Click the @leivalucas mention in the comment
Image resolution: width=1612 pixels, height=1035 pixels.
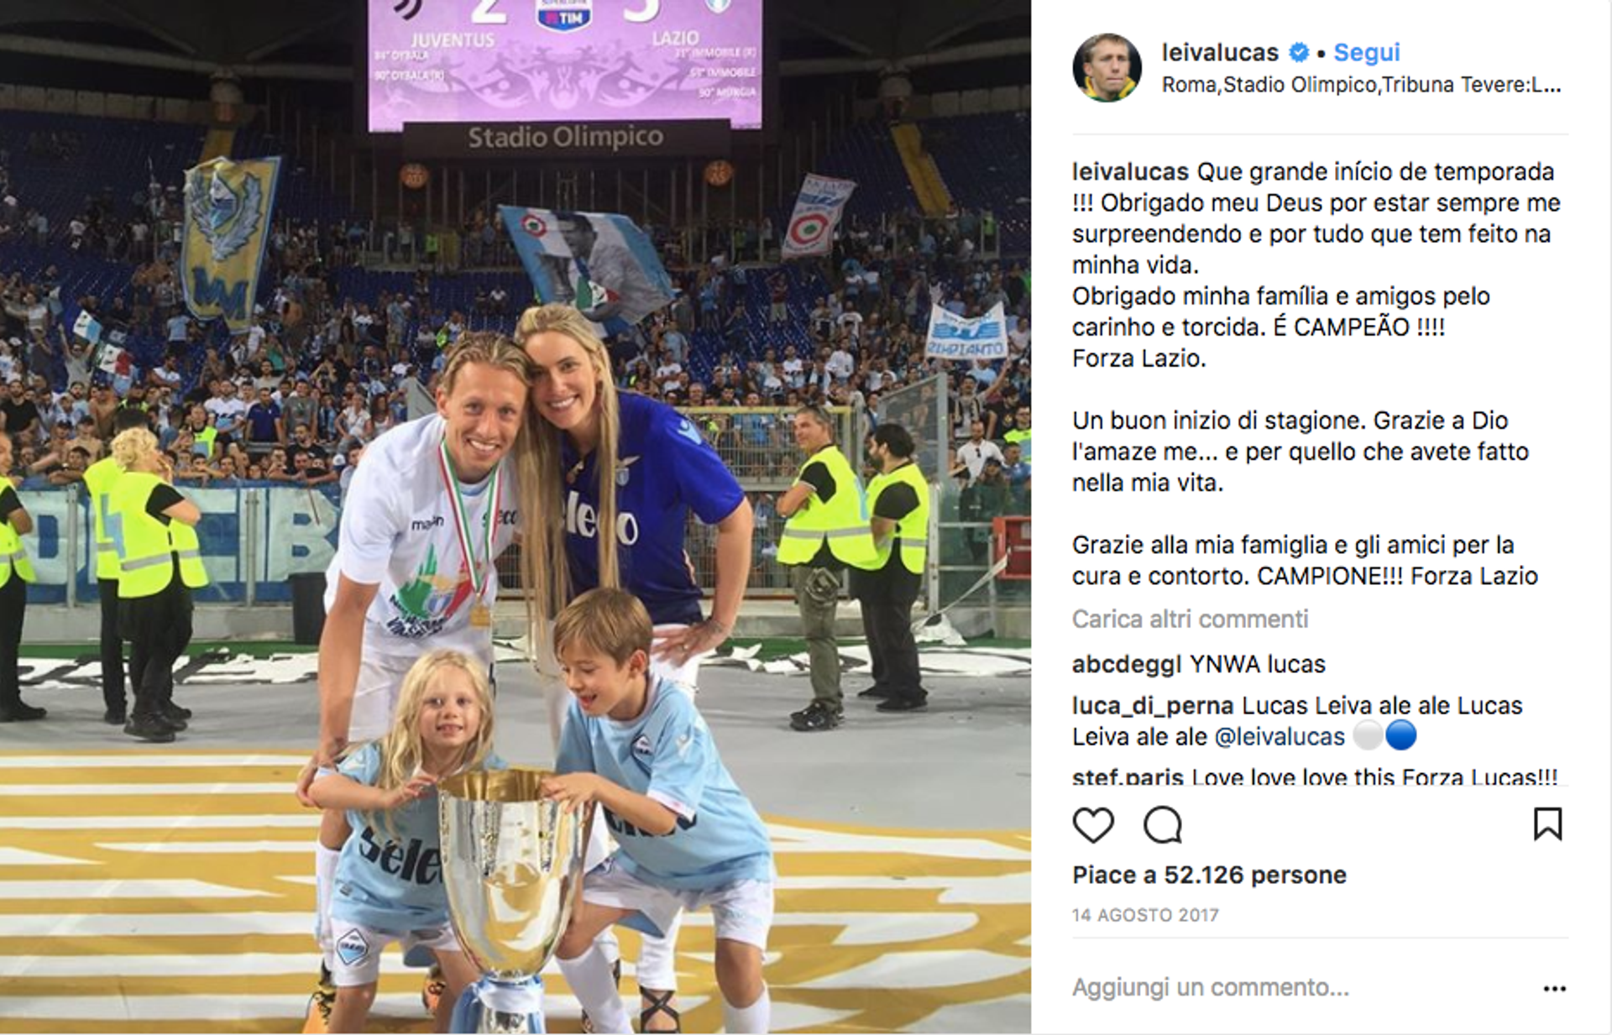coord(1280,736)
